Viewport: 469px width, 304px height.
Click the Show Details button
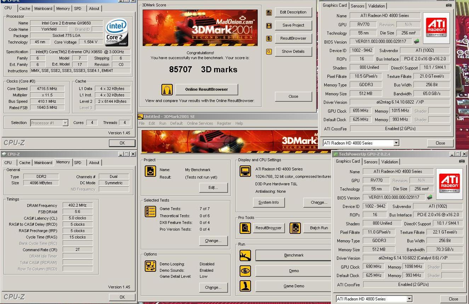[293, 51]
